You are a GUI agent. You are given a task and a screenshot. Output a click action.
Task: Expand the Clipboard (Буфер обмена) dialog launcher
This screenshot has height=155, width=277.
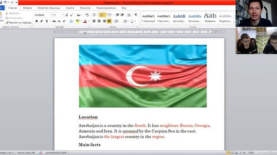pyautogui.click(x=31, y=27)
